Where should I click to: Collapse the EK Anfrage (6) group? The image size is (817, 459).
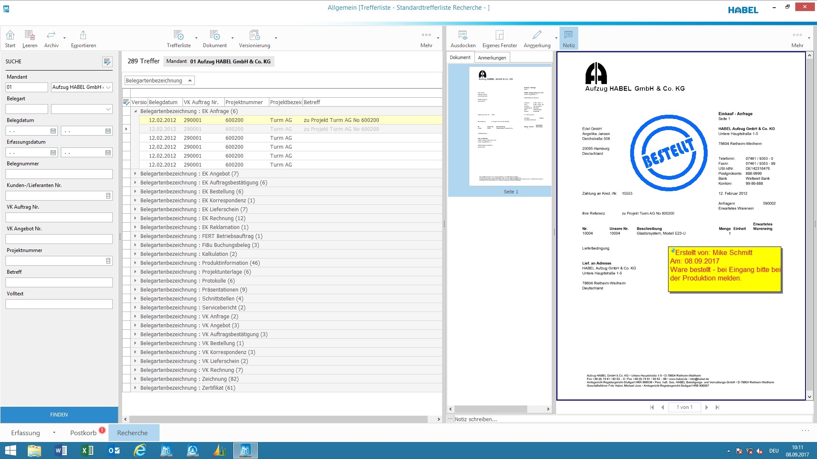point(135,111)
